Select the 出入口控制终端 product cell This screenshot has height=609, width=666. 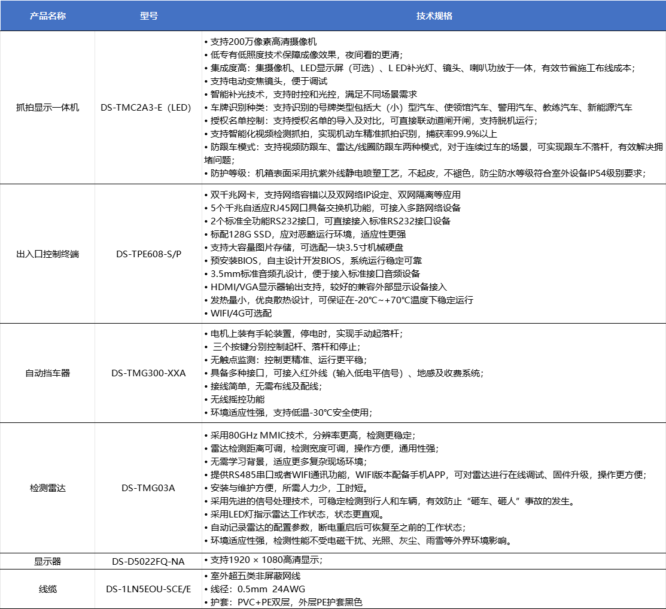[x=48, y=254]
